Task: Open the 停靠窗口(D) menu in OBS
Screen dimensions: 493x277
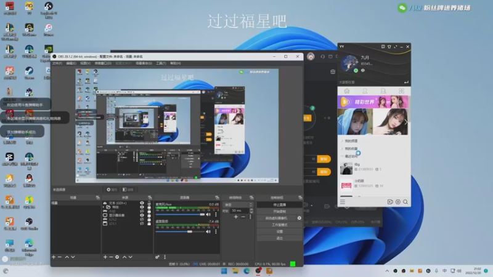Action: (x=103, y=63)
